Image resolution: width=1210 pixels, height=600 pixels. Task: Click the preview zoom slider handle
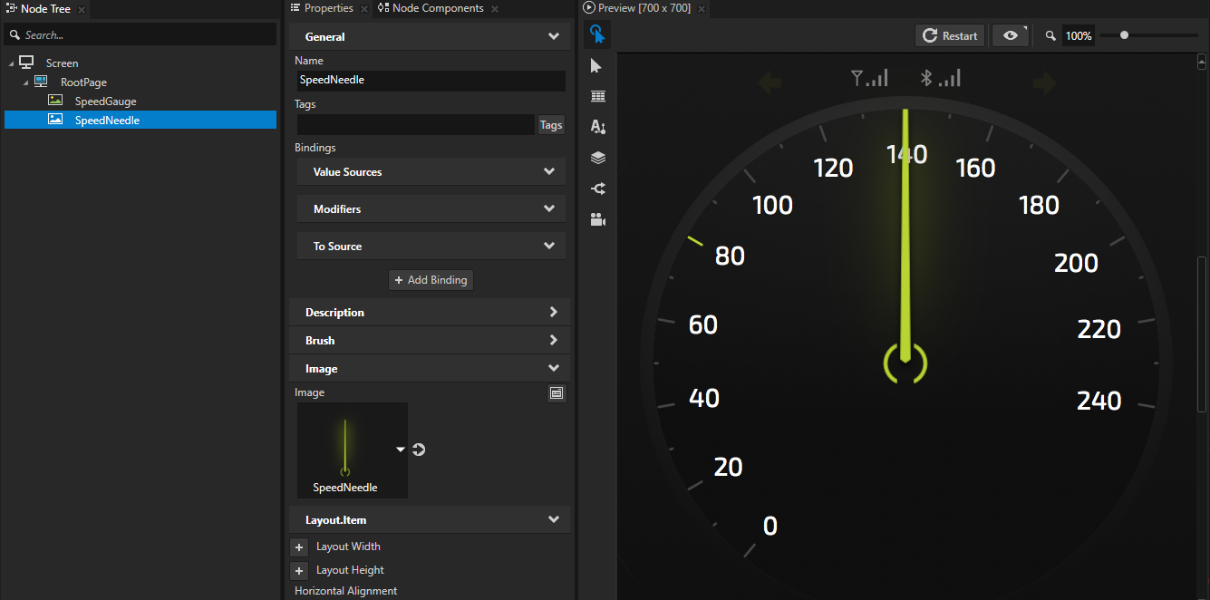(x=1124, y=35)
